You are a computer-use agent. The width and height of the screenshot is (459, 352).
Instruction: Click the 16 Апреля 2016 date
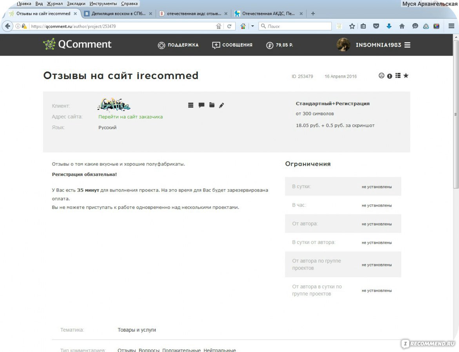click(341, 76)
